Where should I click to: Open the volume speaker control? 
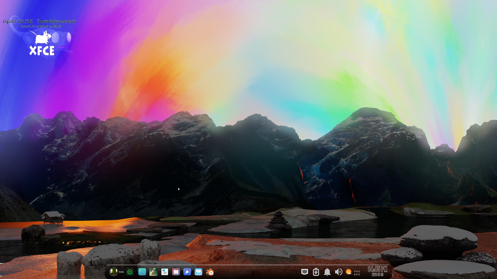tap(338, 272)
